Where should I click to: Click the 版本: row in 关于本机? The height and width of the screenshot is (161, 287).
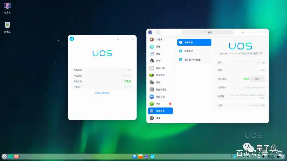[x=241, y=62]
